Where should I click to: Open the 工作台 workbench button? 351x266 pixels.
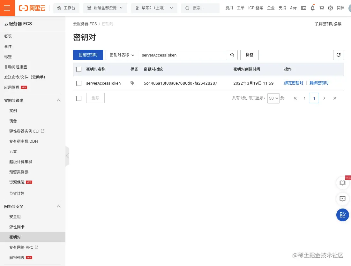[66, 8]
